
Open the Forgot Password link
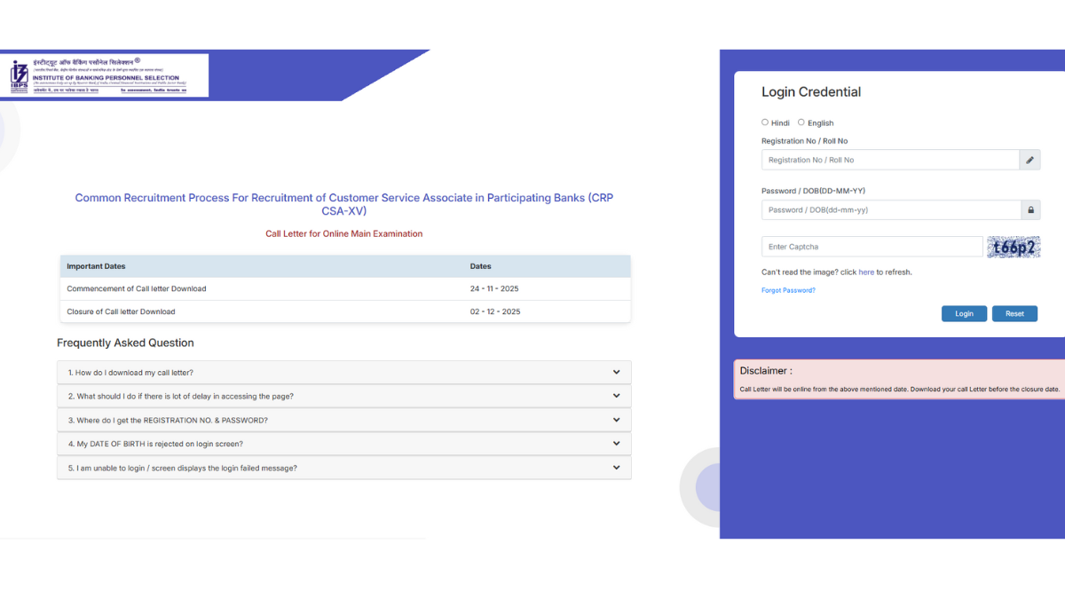pos(788,290)
